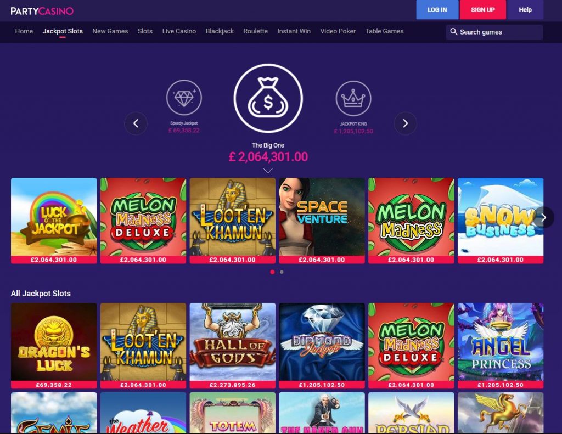Open the Hall of Gods game thumbnail
Image resolution: width=562 pixels, height=434 pixels.
[233, 346]
